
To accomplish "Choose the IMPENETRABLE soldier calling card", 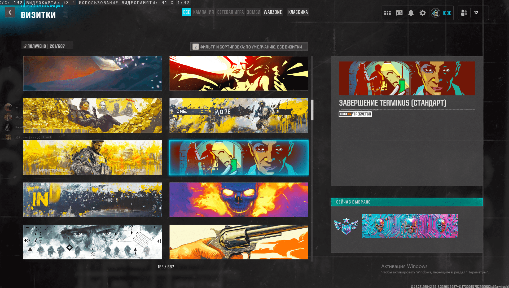I will click(92, 158).
